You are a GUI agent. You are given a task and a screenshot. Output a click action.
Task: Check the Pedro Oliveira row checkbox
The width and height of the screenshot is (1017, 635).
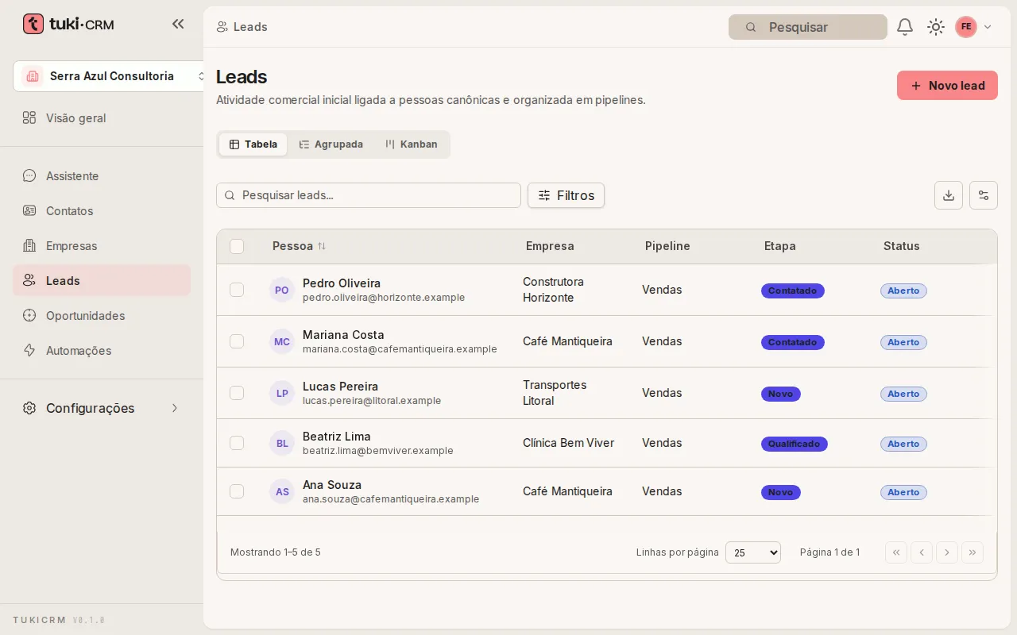click(x=237, y=290)
